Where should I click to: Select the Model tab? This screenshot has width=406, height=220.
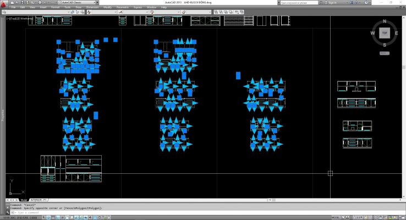point(24,200)
